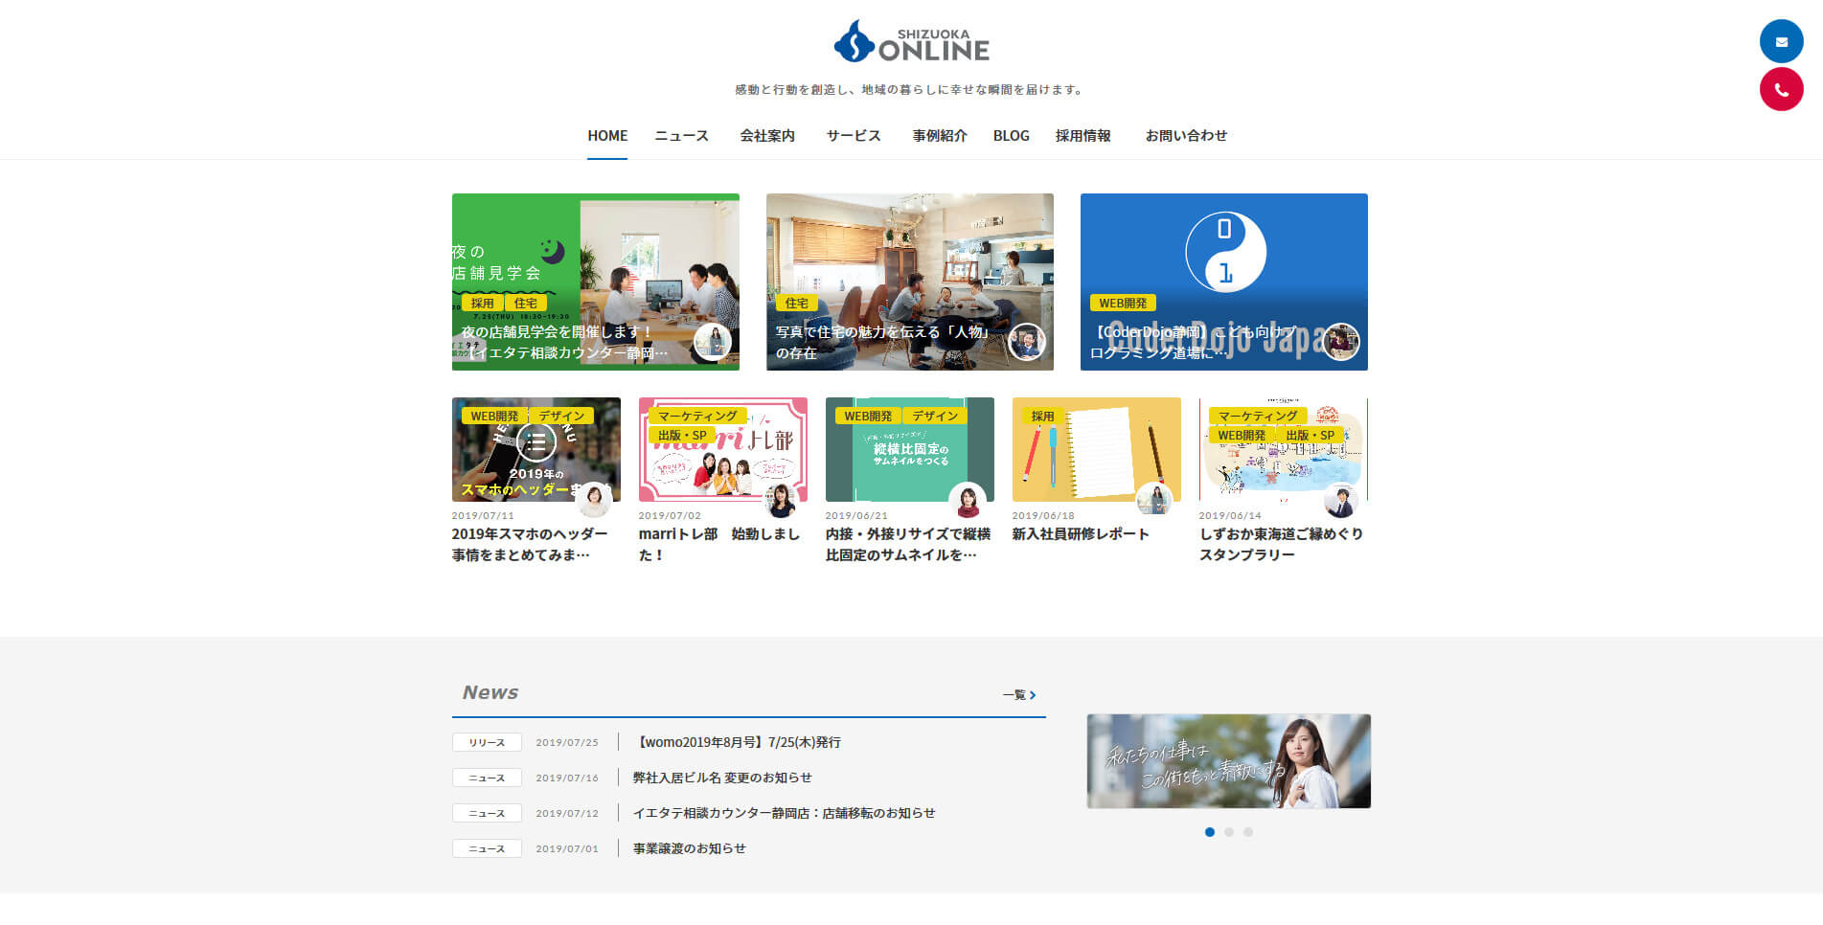Click ニュース label beside 2019/07/16
The width and height of the screenshot is (1823, 925).
coord(487,778)
